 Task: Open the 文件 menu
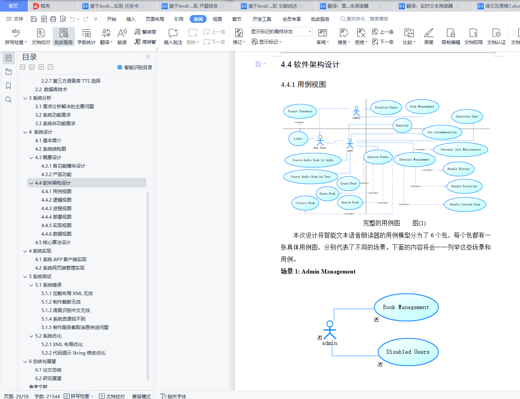pos(15,19)
